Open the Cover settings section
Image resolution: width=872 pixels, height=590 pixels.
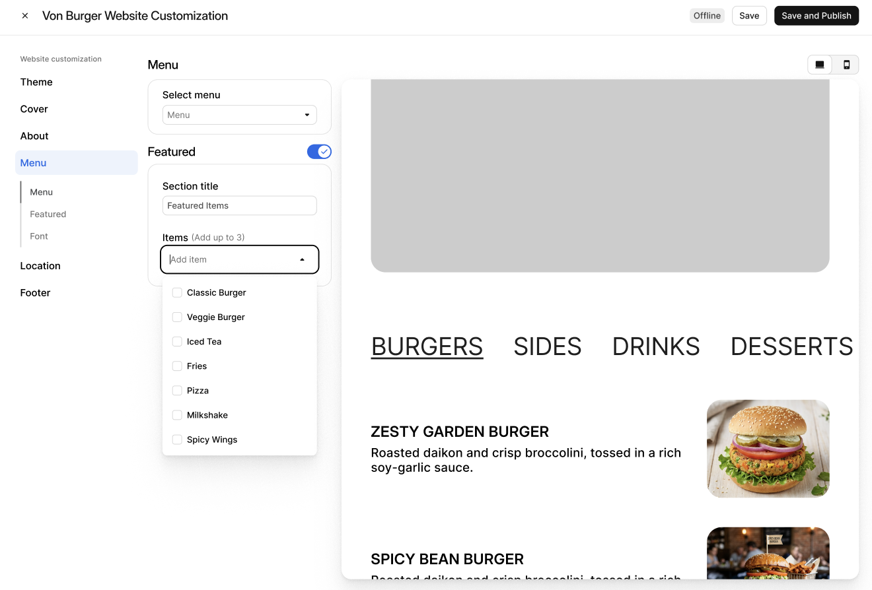34,109
